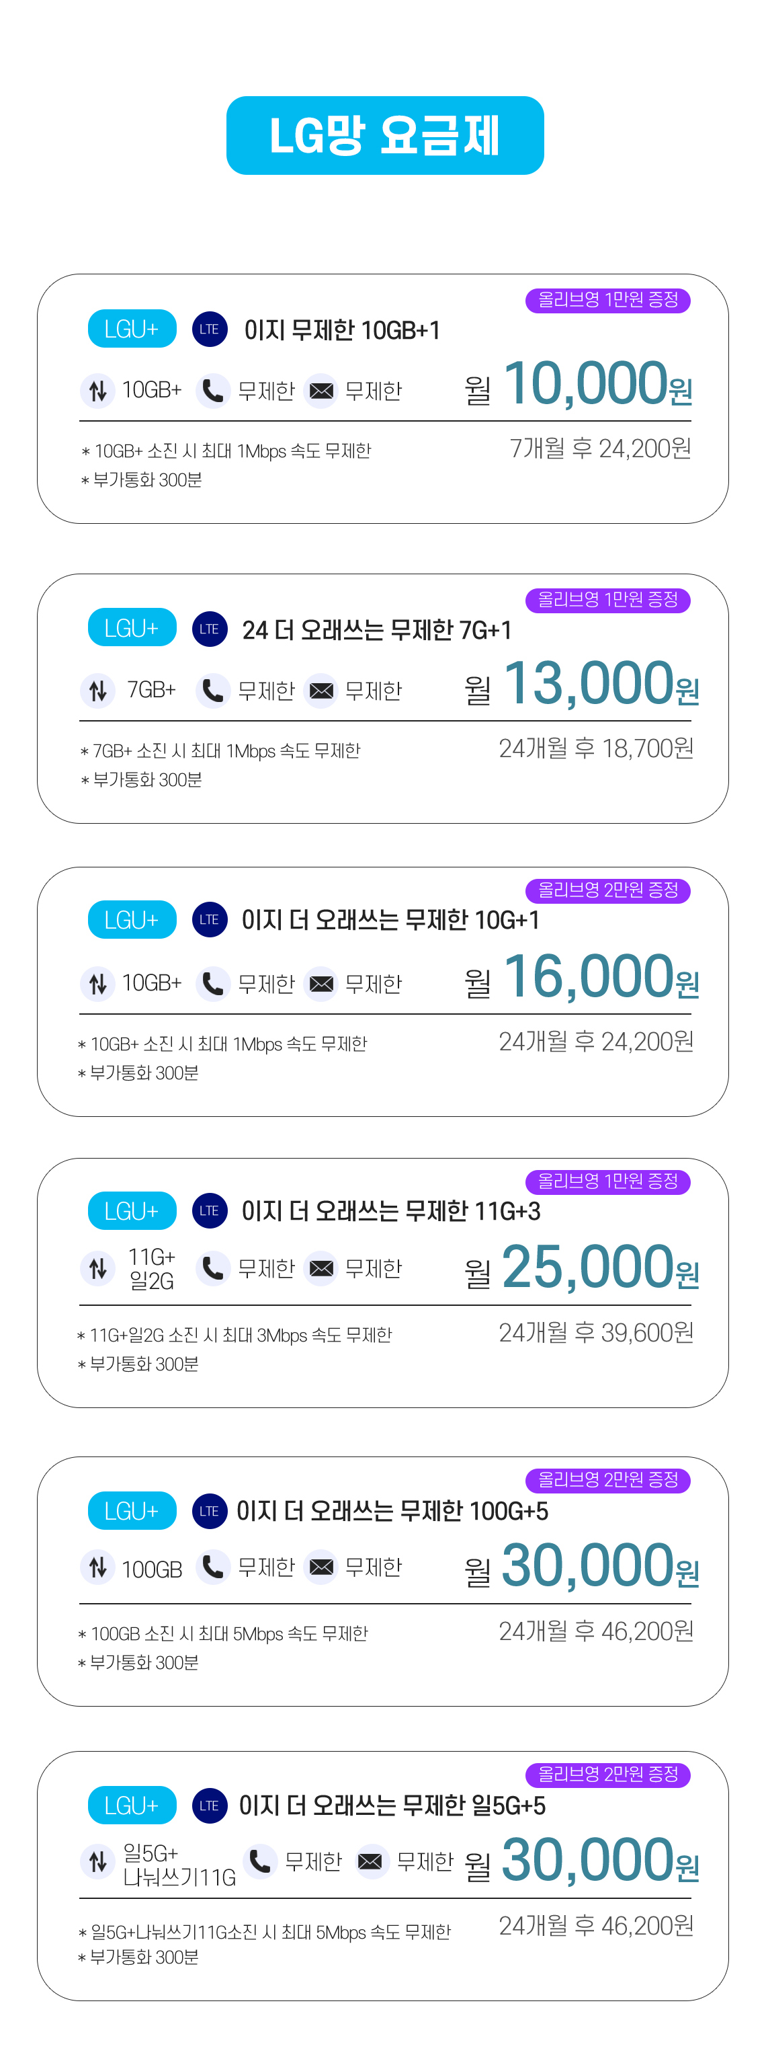The width and height of the screenshot is (766, 2061).
Task: Click the LG망 요금제 header button
Action: (384, 135)
